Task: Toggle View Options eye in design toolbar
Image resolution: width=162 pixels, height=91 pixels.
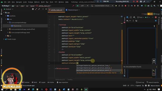Action: pyautogui.click(x=127, y=21)
